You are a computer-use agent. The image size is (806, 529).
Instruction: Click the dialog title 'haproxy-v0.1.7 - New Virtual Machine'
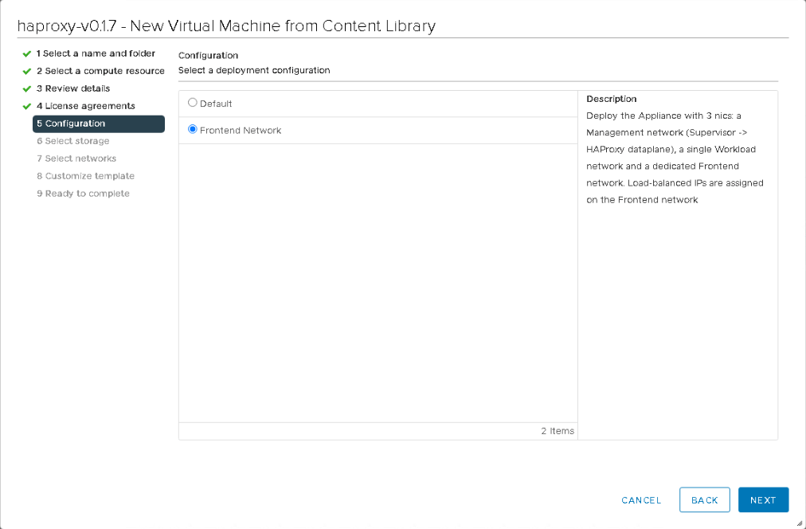[x=226, y=25]
